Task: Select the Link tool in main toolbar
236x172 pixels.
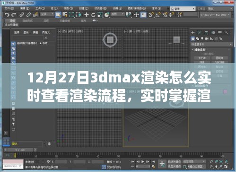Action: (22, 15)
